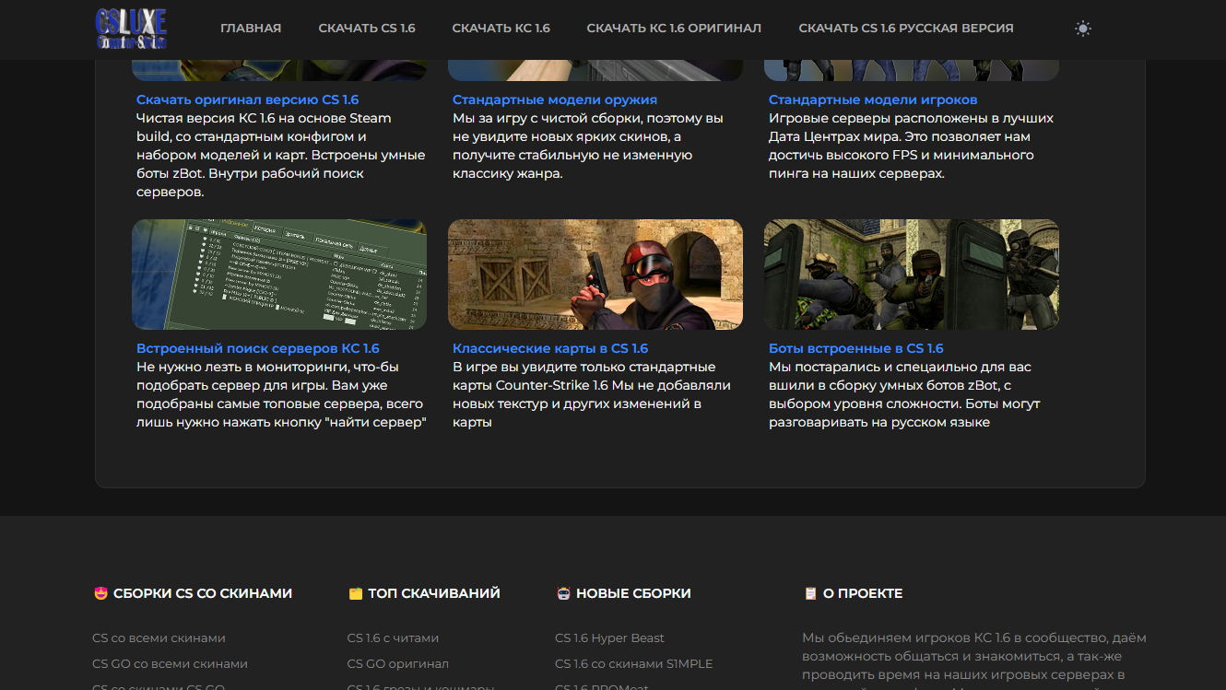Toggle the light/dark theme sun icon
1226x690 pixels.
tap(1083, 29)
